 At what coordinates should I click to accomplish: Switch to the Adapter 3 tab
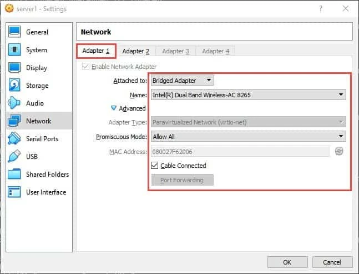pos(175,51)
